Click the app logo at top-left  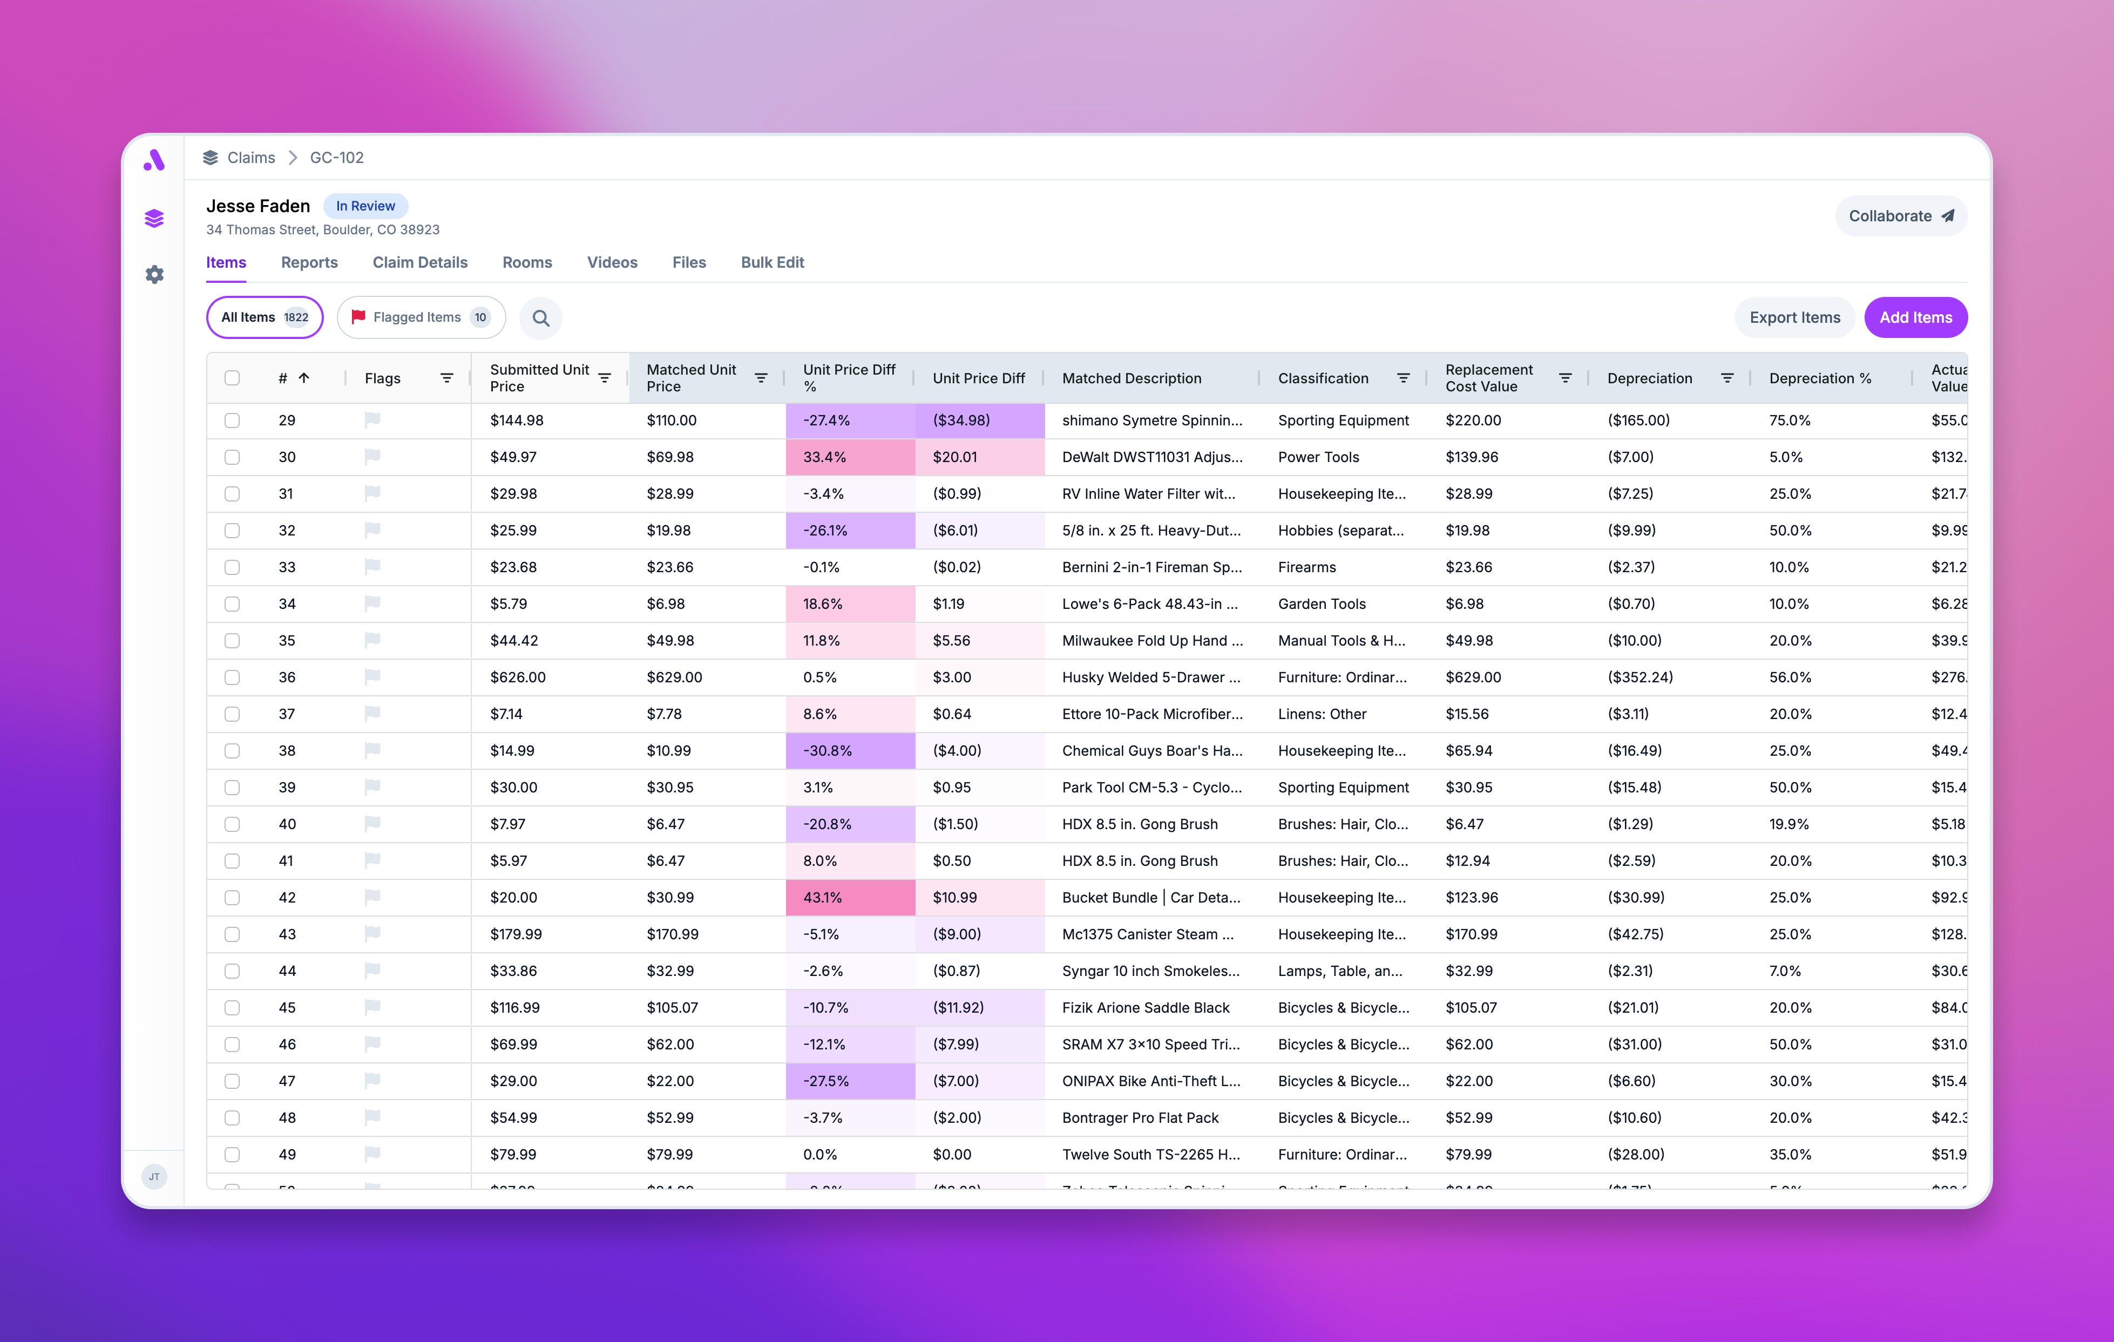click(x=154, y=160)
